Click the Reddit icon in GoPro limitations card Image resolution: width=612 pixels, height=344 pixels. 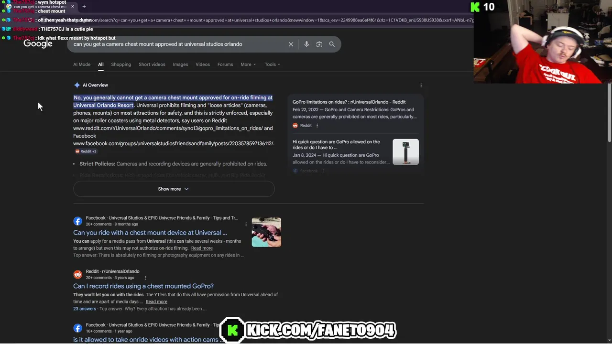(295, 126)
